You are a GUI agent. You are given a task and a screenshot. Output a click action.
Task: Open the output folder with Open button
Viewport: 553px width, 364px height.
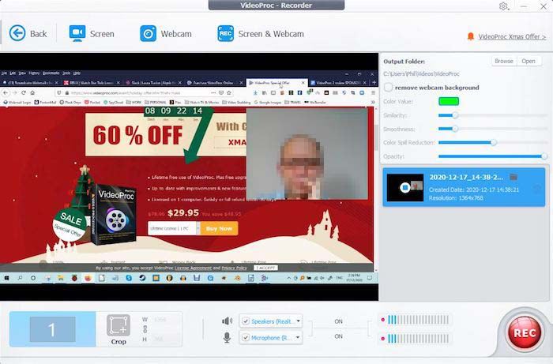coord(529,61)
